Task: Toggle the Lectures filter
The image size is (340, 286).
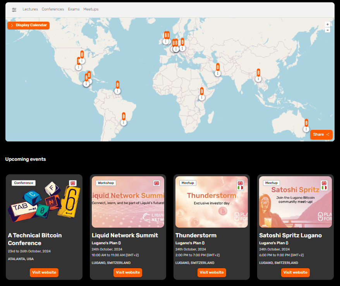Action: point(30,9)
